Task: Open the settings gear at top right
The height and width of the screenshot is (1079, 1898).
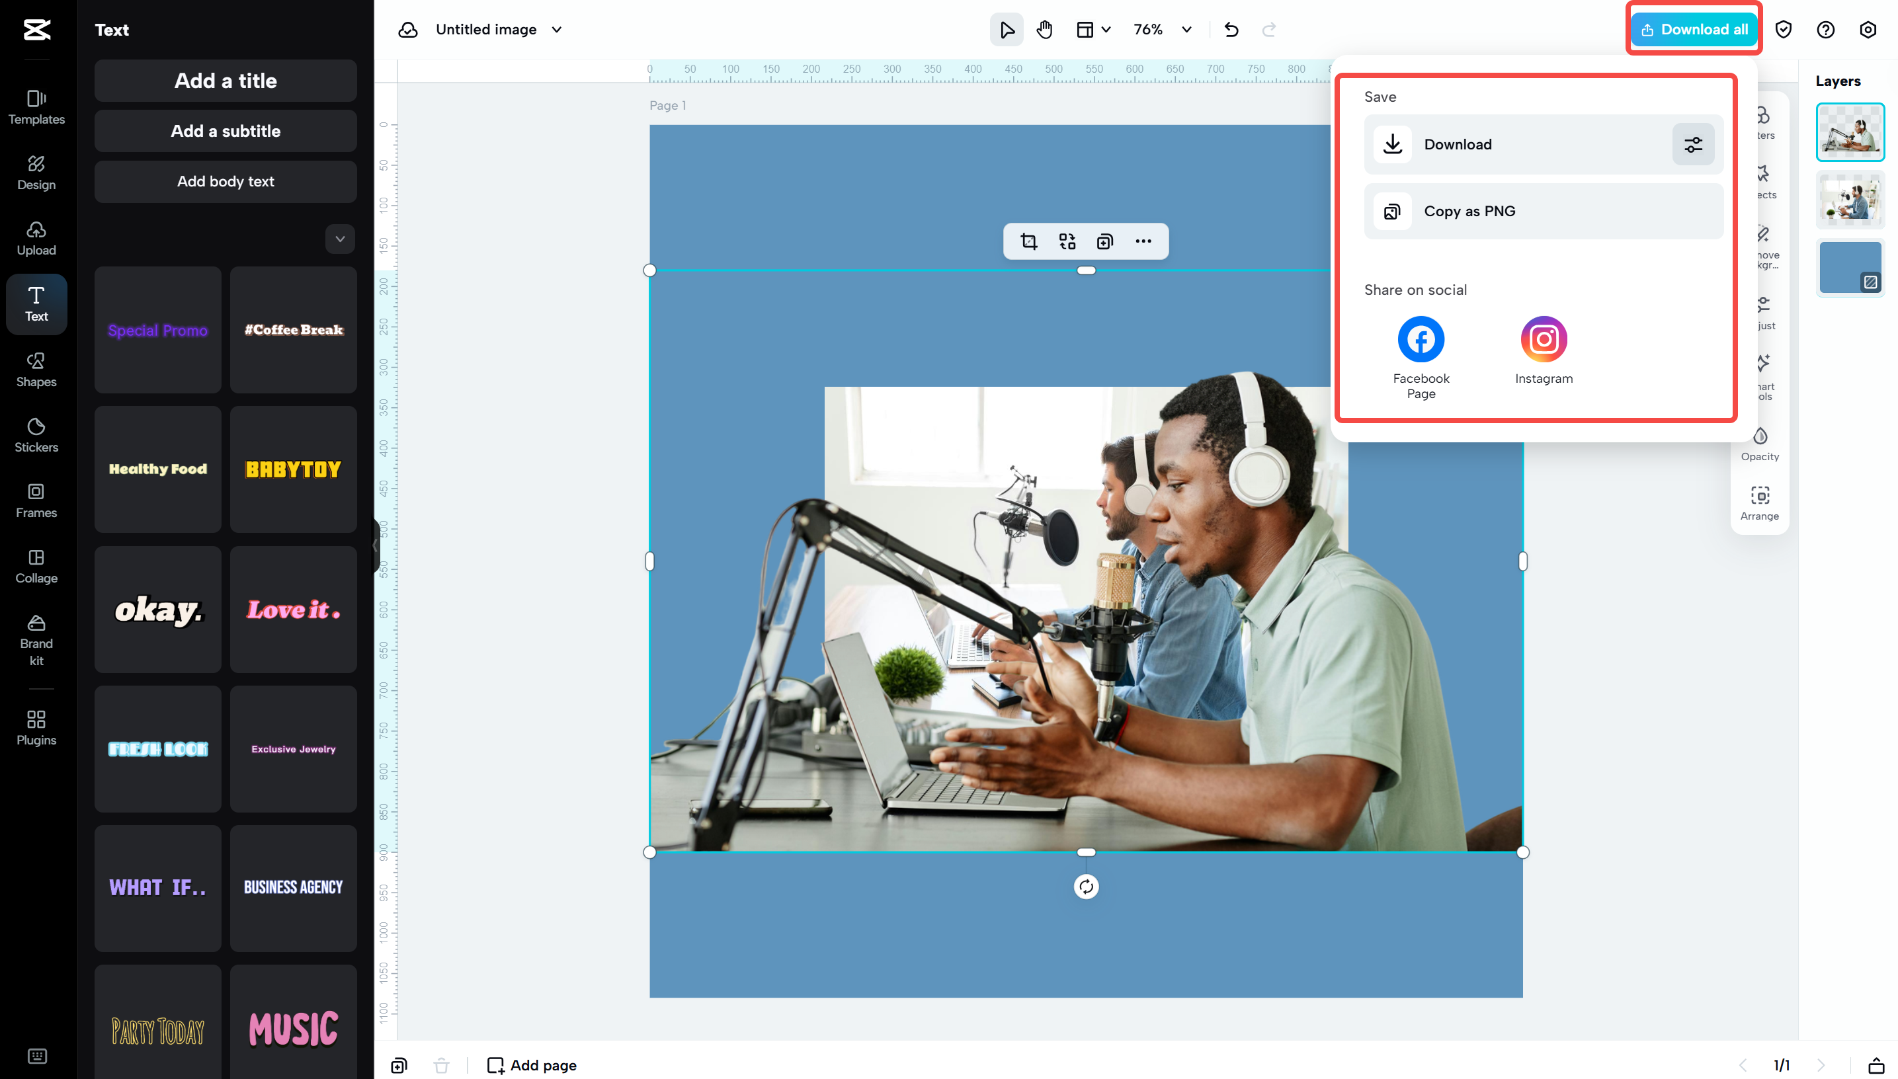Action: point(1868,30)
